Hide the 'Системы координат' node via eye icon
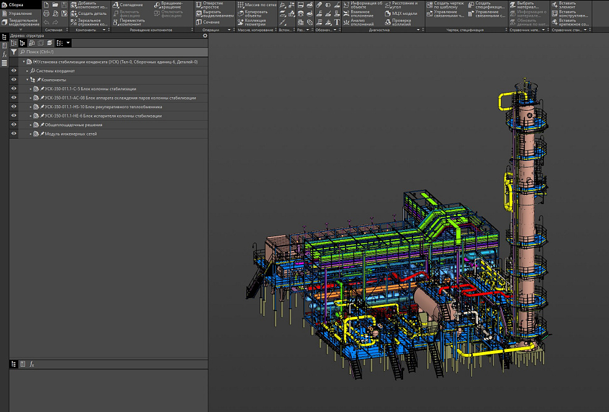This screenshot has width=609, height=412. pyautogui.click(x=14, y=71)
